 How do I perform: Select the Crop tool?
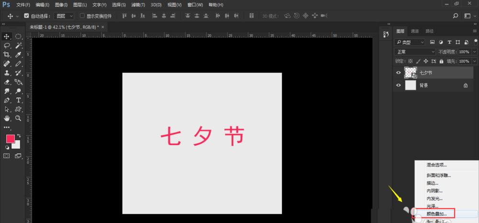[7, 55]
